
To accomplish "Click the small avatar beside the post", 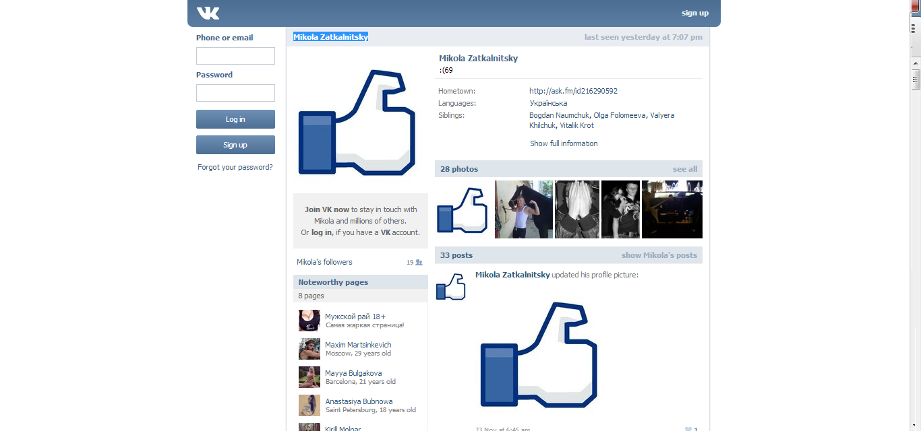I will tap(452, 286).
